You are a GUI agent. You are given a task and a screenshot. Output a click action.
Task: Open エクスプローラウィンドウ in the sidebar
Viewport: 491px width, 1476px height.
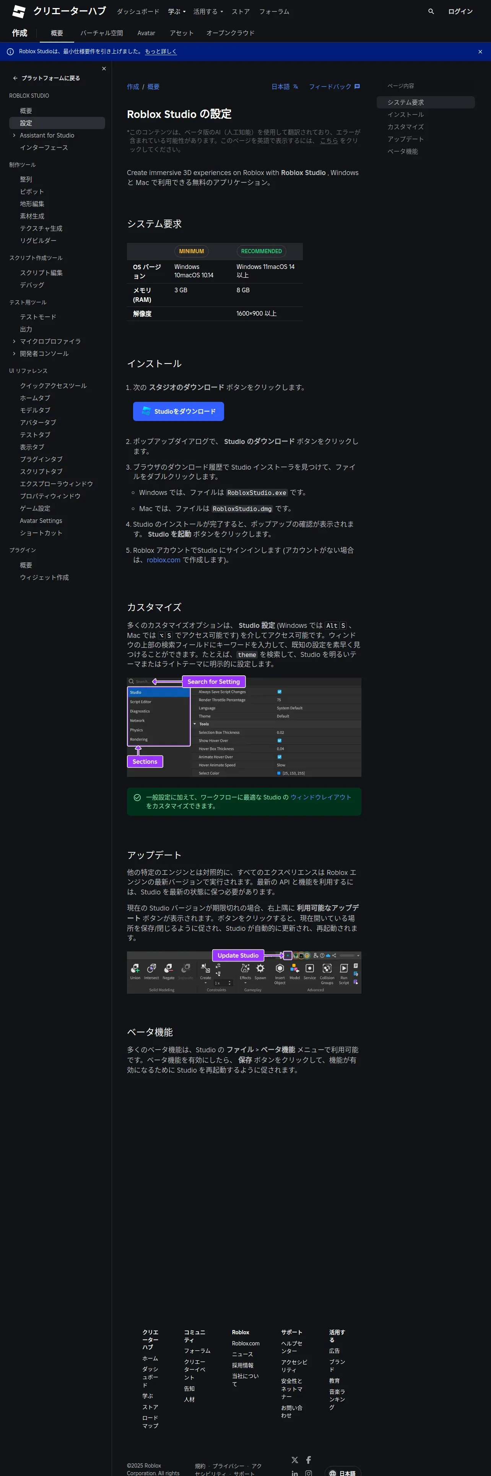coord(56,484)
